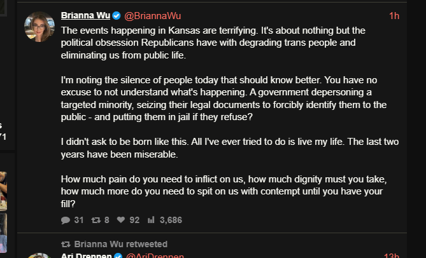
Task: Open the tweet via the 1h timestamp
Action: pyautogui.click(x=394, y=16)
